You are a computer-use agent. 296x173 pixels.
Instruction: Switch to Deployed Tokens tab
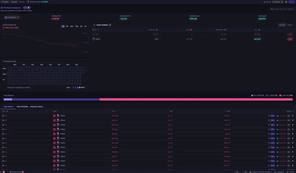[36, 107]
